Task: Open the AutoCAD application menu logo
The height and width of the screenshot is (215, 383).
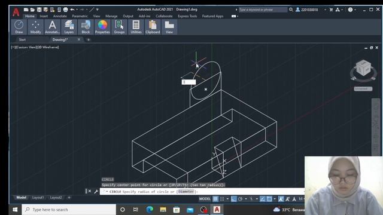Action: tap(16, 12)
